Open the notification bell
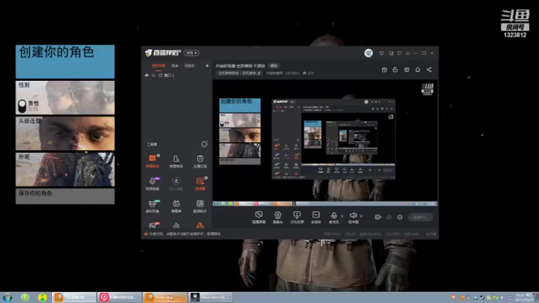539x303 pixels. click(418, 70)
